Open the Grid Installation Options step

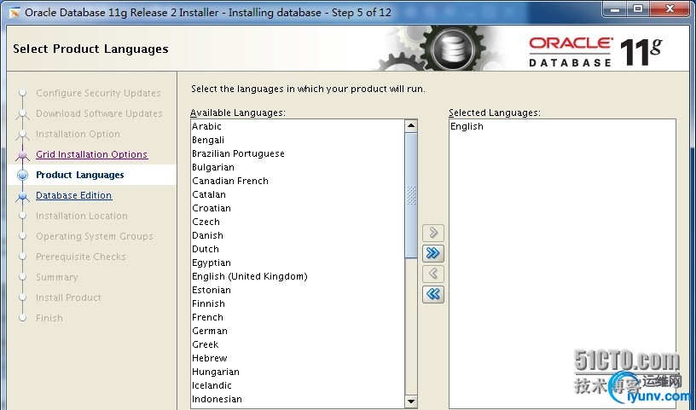tap(92, 154)
